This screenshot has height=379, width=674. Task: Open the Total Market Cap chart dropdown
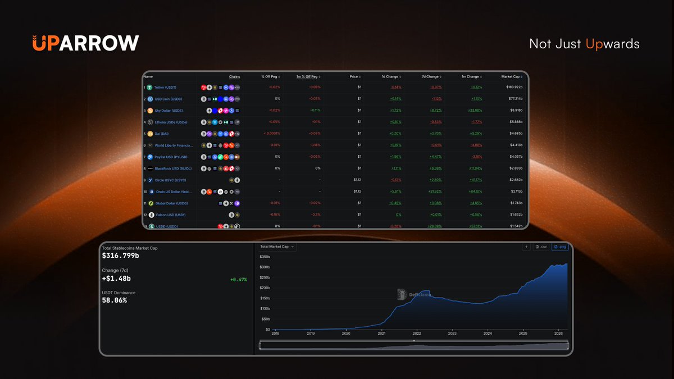(x=277, y=246)
